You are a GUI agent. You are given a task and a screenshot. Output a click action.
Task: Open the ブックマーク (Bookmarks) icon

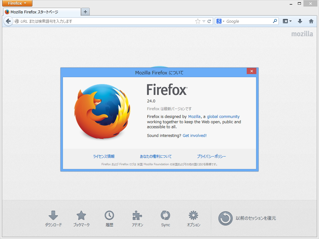click(x=81, y=215)
